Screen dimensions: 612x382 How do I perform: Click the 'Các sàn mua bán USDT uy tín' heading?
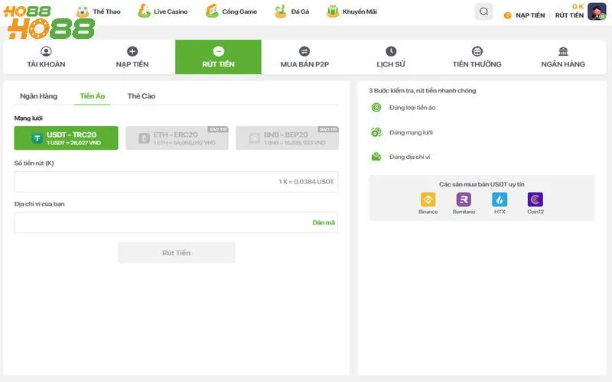pyautogui.click(x=482, y=184)
